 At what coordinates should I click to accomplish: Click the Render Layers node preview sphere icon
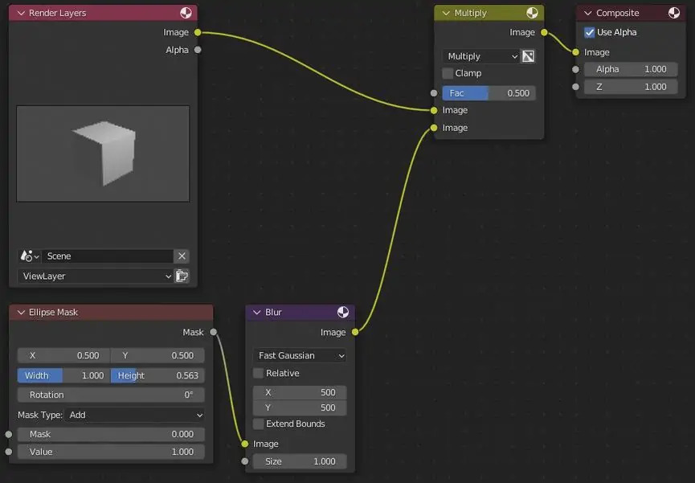click(186, 13)
